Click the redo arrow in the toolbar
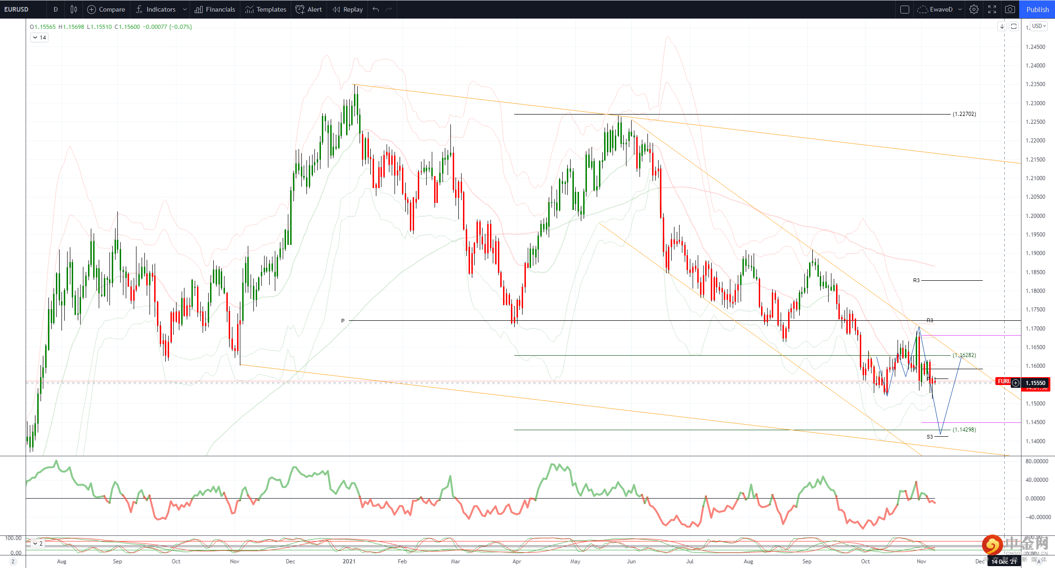The image size is (1055, 568). [x=389, y=9]
